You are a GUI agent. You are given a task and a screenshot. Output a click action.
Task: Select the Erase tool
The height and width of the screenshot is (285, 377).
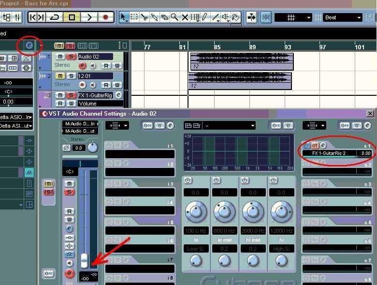point(165,17)
